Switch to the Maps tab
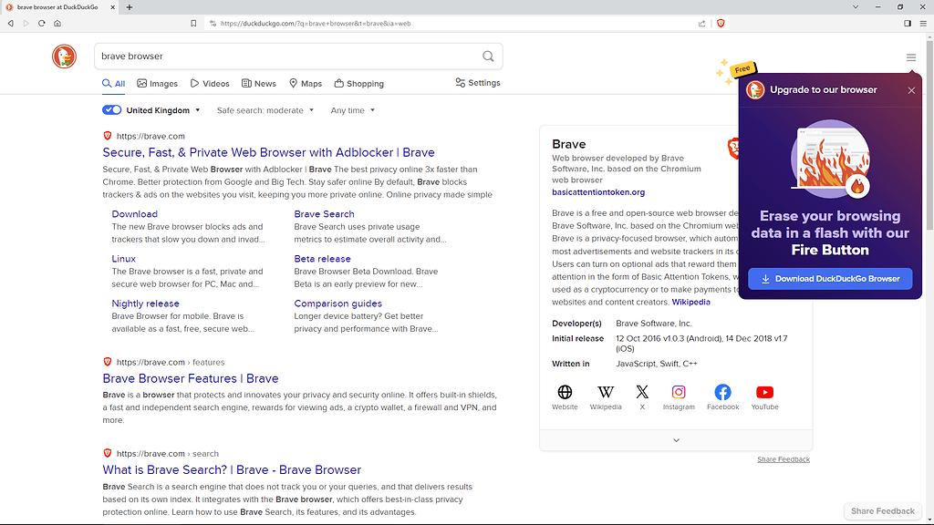 pyautogui.click(x=305, y=83)
